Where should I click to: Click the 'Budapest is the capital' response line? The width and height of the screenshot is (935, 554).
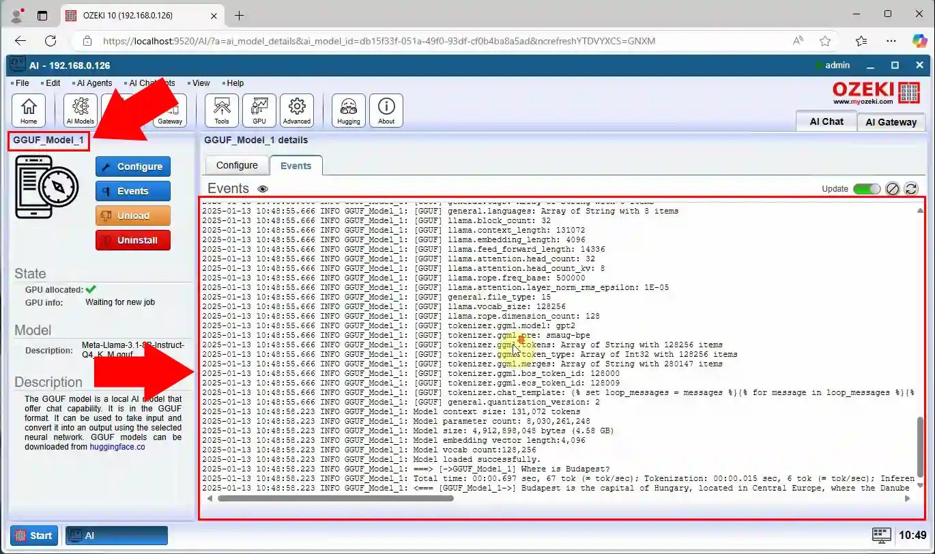[558, 488]
